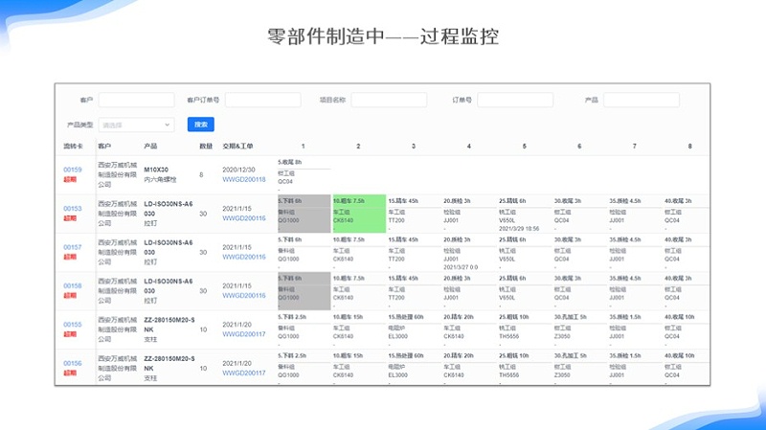Expand the 产品类型 dropdown arrow
The image size is (766, 430).
(x=168, y=124)
